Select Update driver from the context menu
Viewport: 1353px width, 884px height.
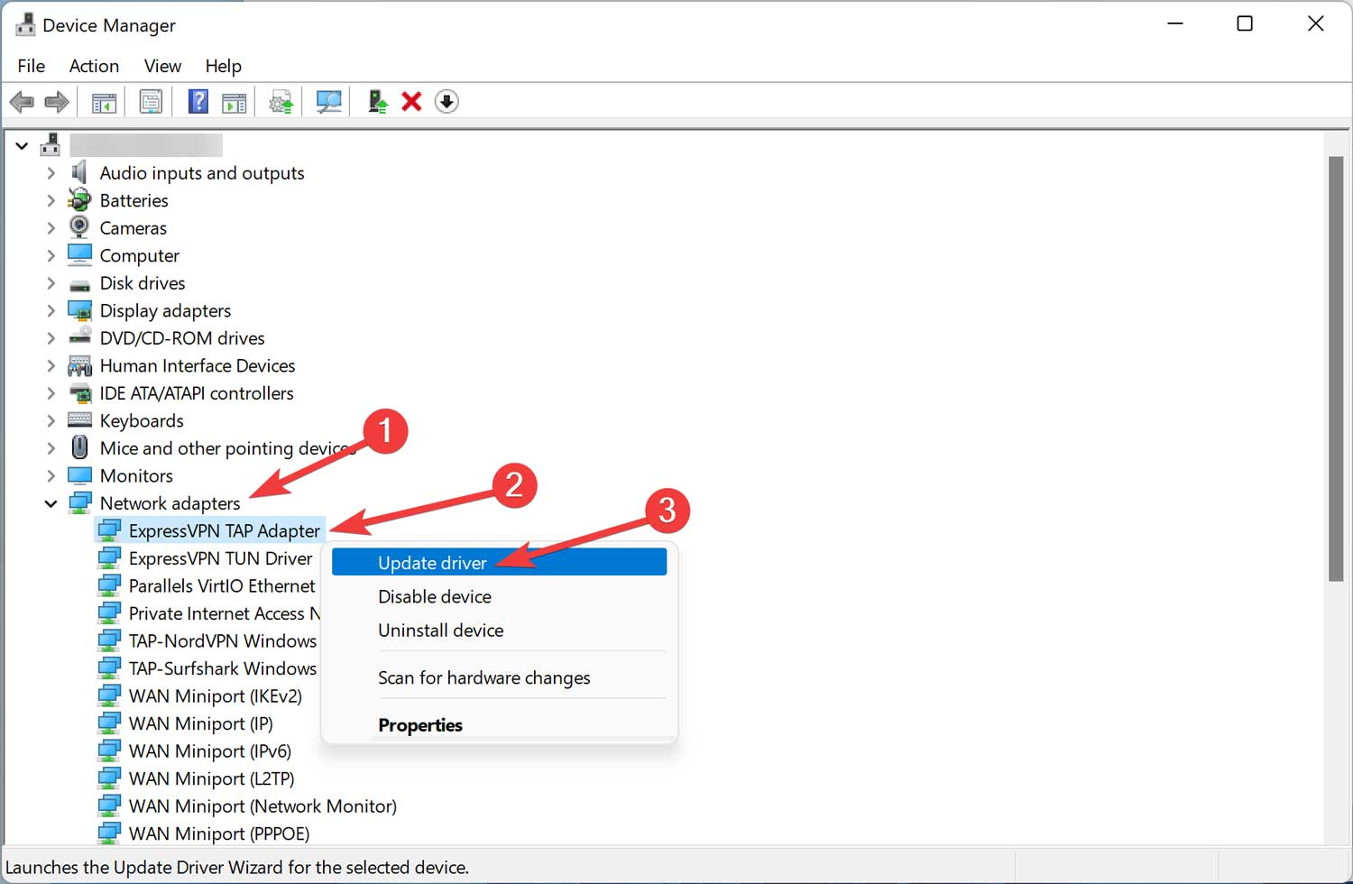point(432,562)
